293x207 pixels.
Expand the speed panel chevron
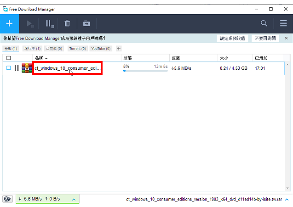(x=74, y=199)
